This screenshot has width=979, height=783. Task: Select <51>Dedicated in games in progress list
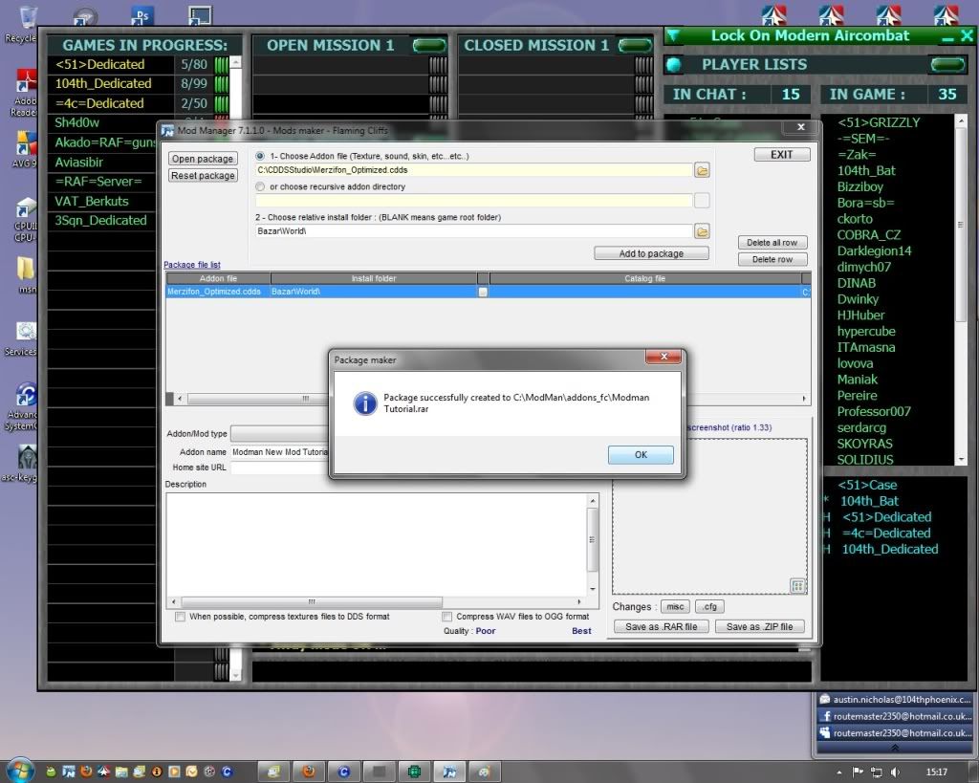[x=99, y=65]
